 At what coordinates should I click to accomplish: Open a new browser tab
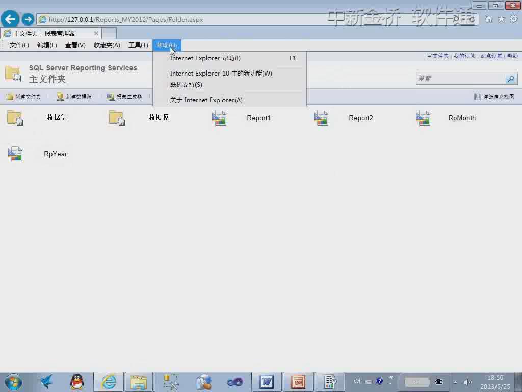[x=109, y=33]
